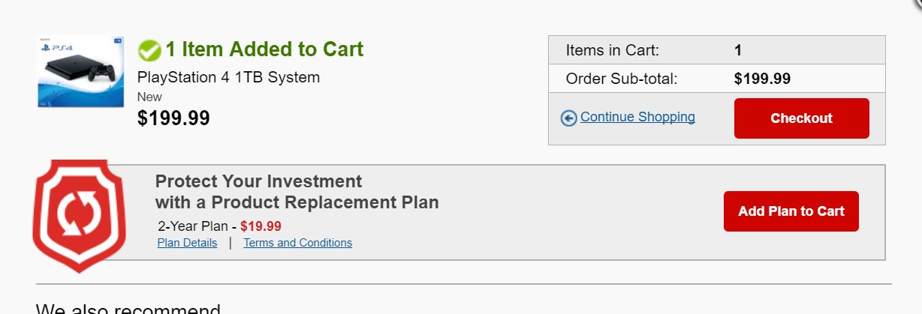Click the circular back arrow beside Continue Shopping

[569, 118]
